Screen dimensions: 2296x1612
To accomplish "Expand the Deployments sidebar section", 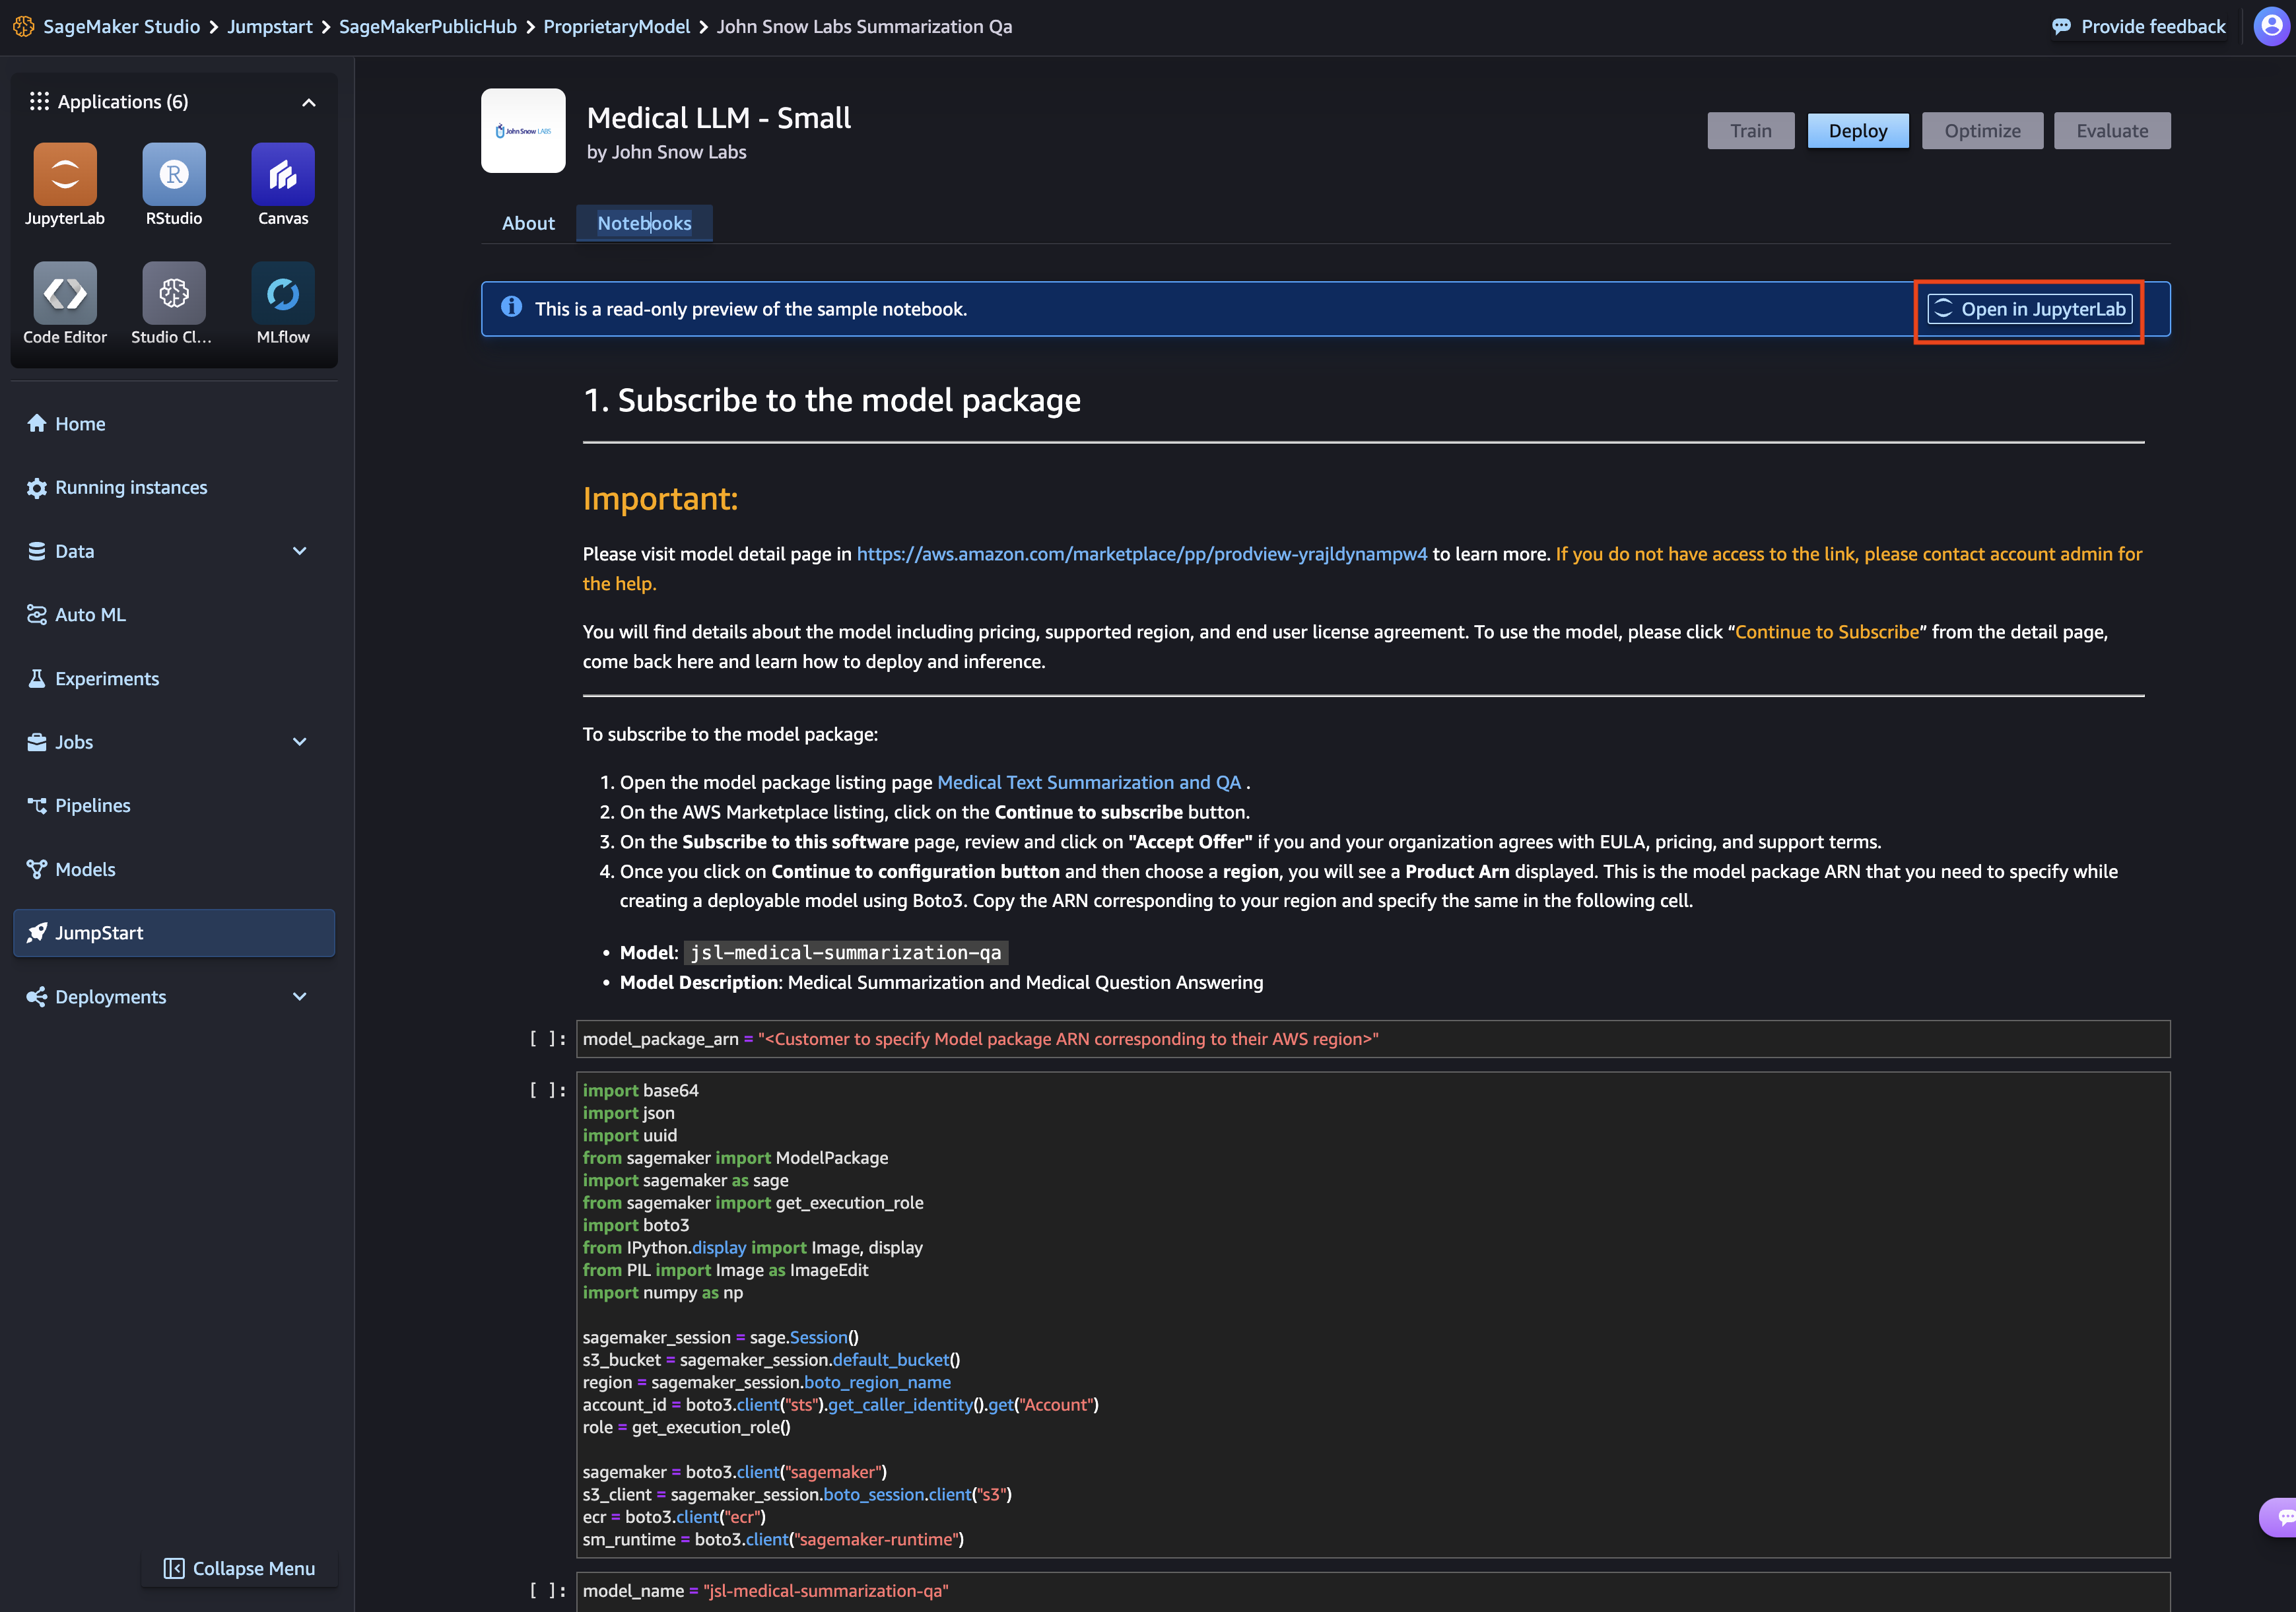I will (299, 997).
